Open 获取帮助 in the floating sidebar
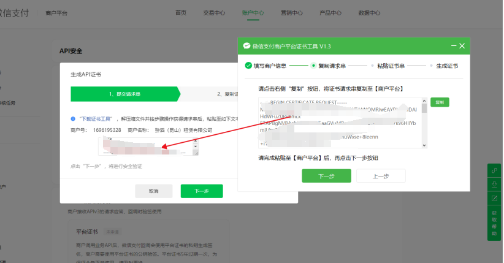This screenshot has width=504, height=263. 494,223
